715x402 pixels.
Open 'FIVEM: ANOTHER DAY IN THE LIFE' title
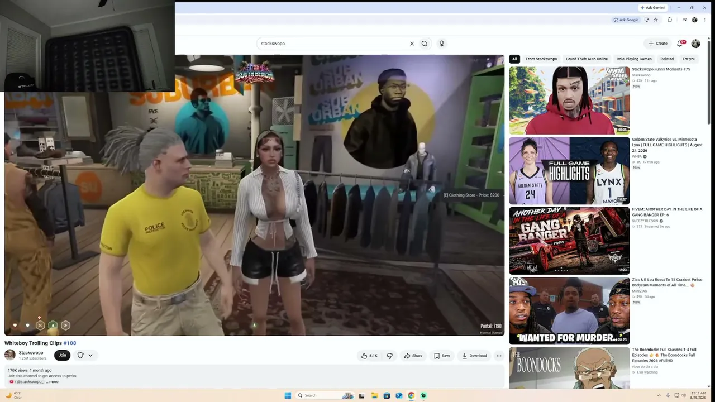point(667,212)
